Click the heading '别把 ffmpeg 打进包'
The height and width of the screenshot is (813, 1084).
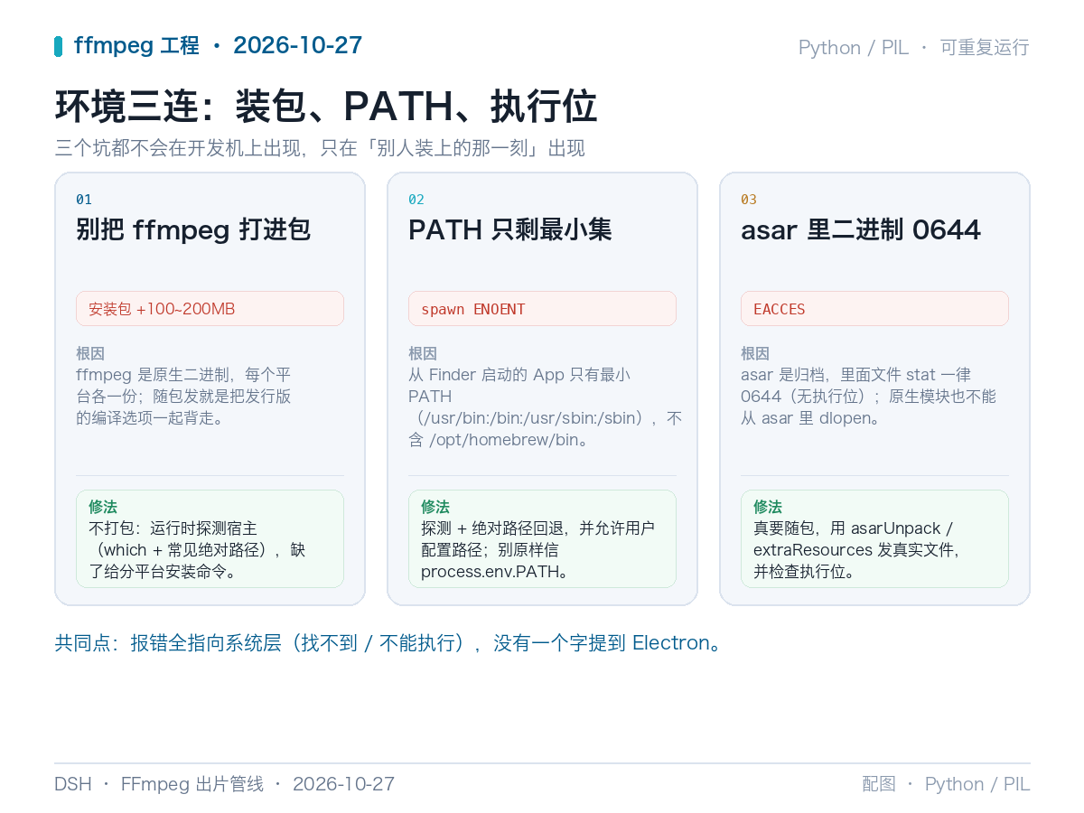click(193, 229)
